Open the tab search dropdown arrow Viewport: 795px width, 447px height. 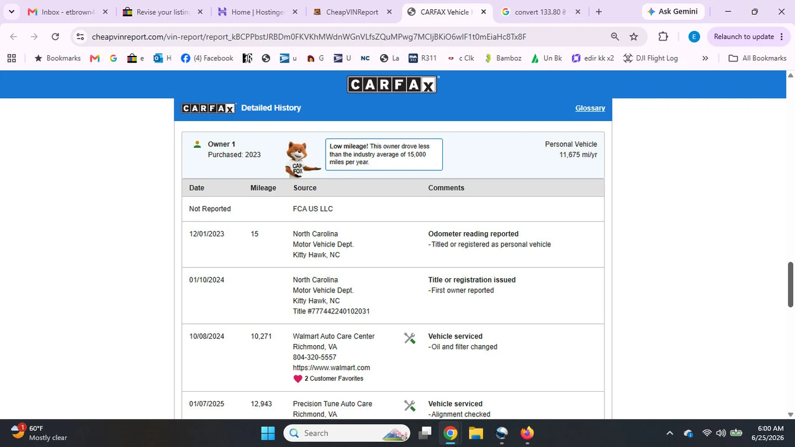11,12
